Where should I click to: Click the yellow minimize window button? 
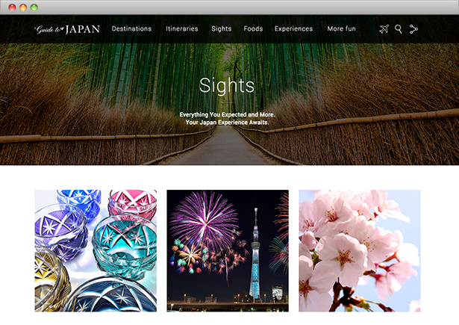(23, 7)
